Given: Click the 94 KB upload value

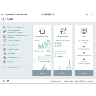Looking at the screenshot, I should coord(59,46).
